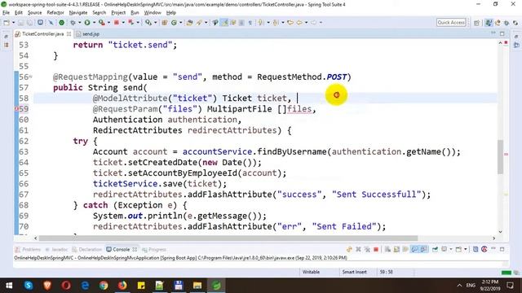522x293 pixels.
Task: Open the New file dropdown arrow
Action: (13, 23)
